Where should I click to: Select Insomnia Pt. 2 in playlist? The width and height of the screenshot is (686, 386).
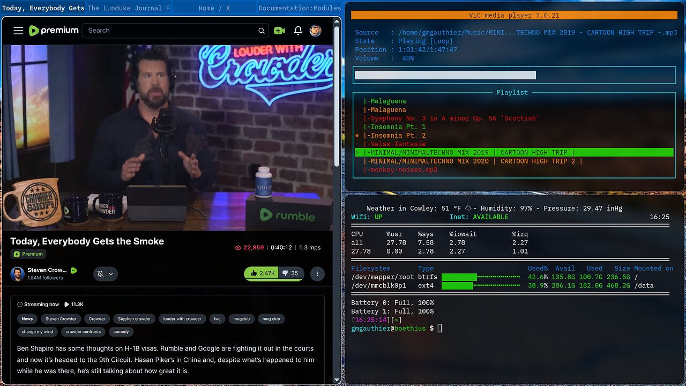pyautogui.click(x=394, y=135)
